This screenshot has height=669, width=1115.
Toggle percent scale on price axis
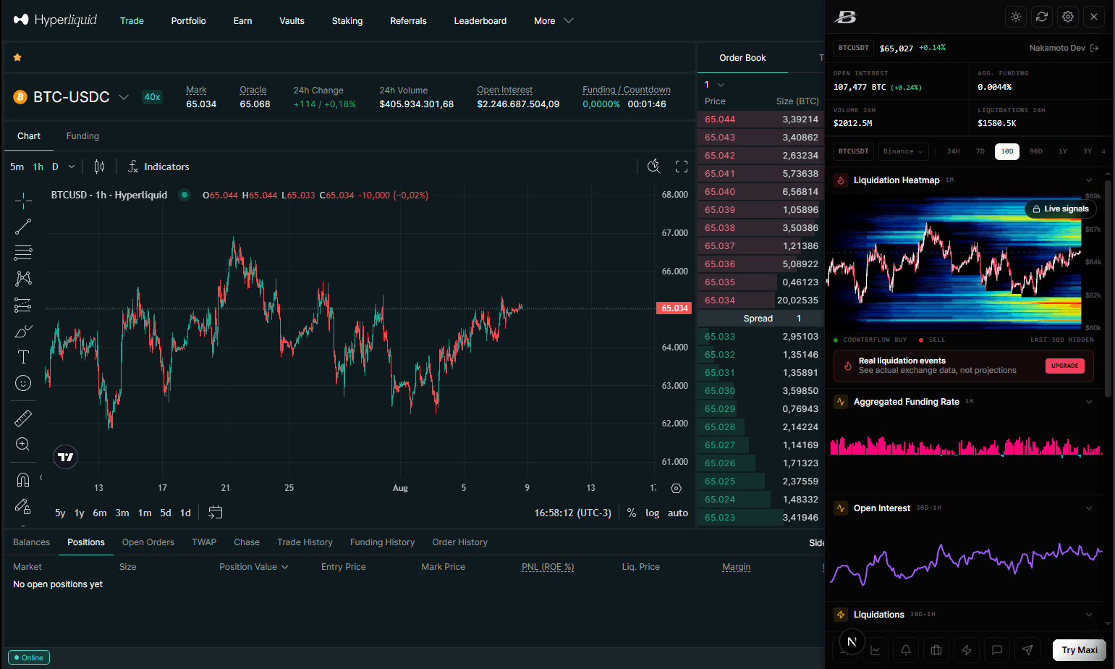(x=632, y=513)
